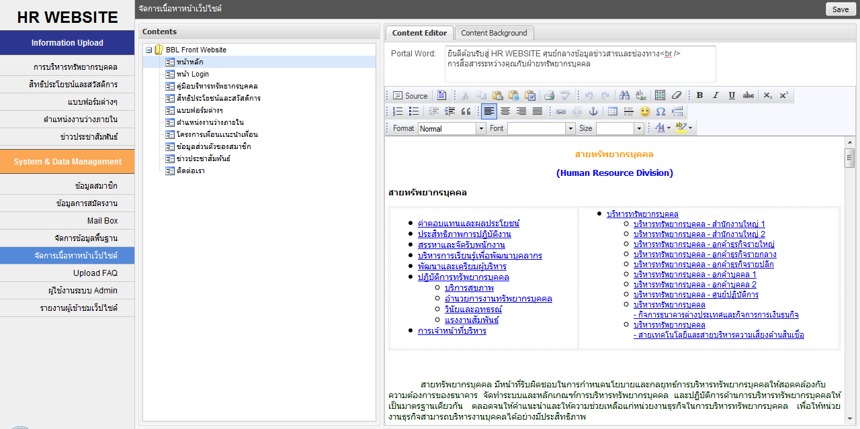This screenshot has width=860, height=429.
Task: Click the anchor icon in the toolbar
Action: (593, 111)
